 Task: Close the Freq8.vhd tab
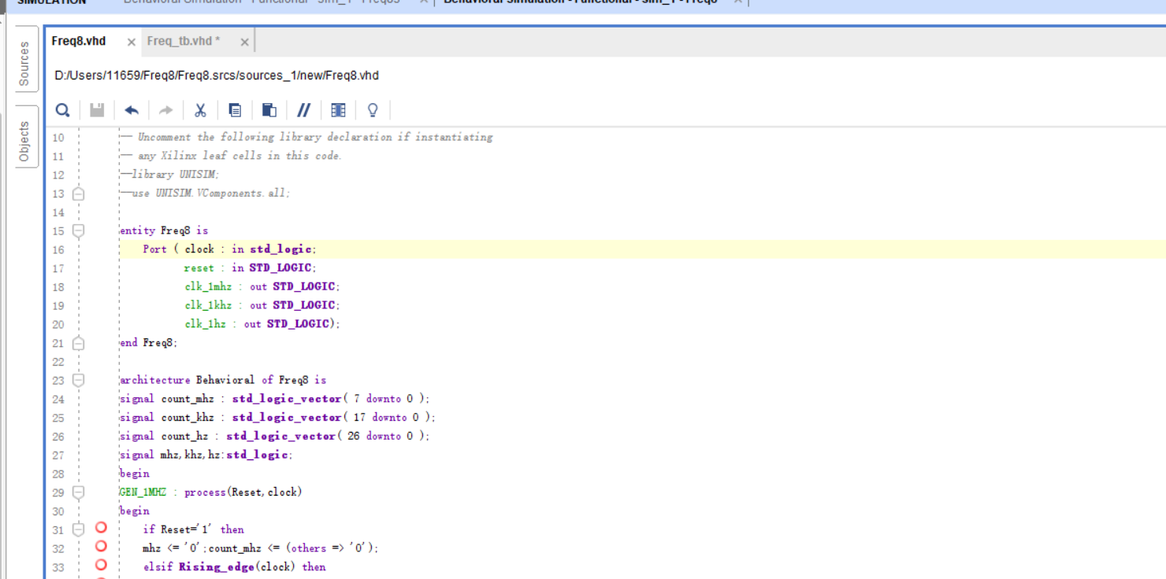[x=132, y=42]
